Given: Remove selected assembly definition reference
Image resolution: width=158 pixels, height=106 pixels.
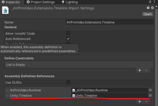Looking at the screenshot, I should tap(146, 101).
